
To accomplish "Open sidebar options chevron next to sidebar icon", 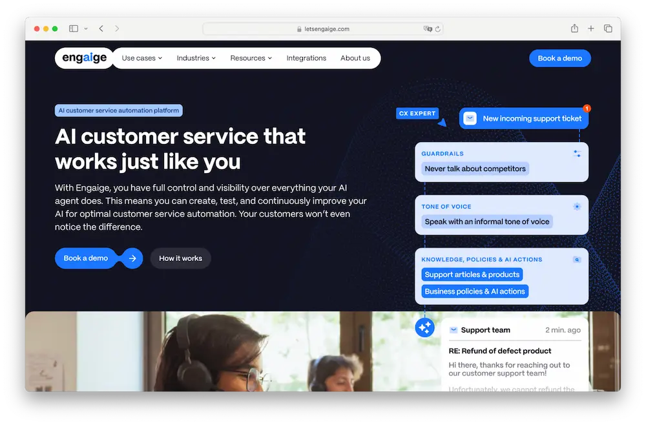I will click(x=86, y=28).
